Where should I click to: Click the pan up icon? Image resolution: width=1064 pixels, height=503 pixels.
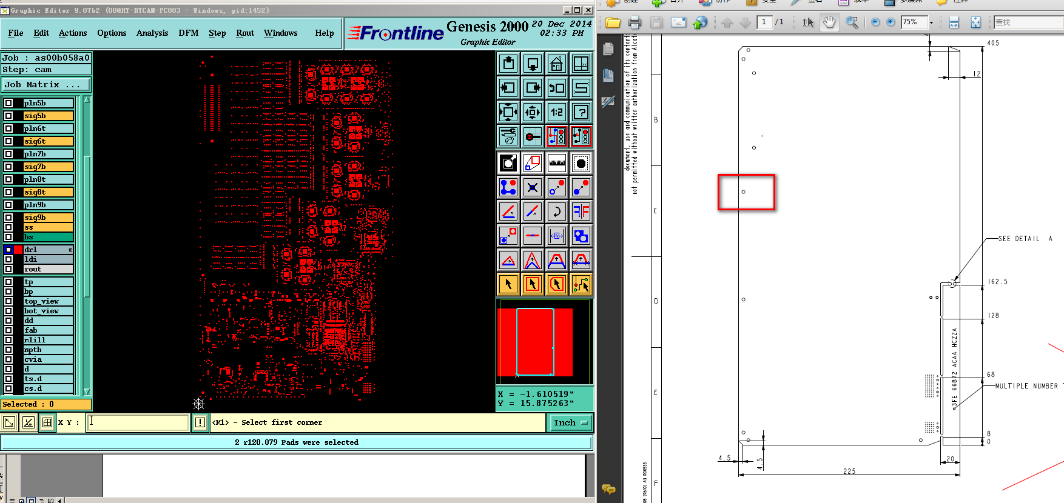tap(508, 64)
